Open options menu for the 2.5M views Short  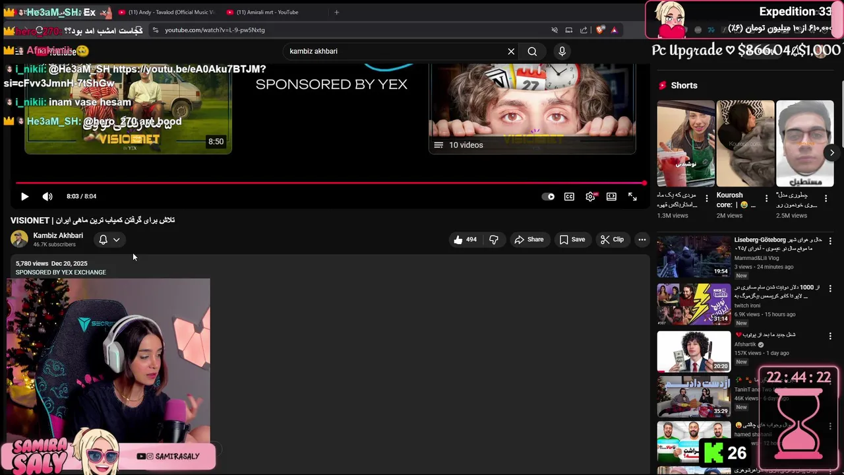(826, 198)
